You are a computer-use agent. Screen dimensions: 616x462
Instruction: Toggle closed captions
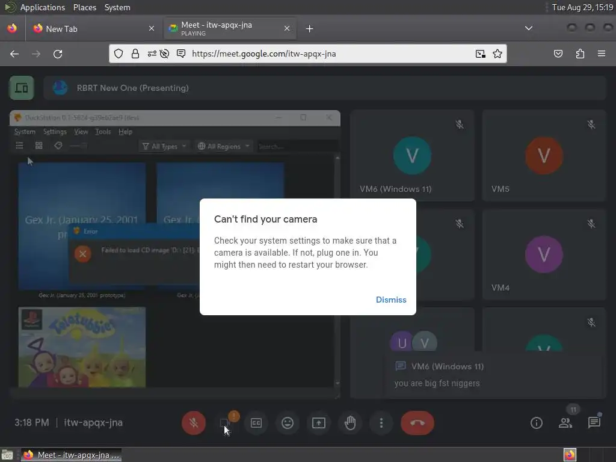click(x=256, y=423)
